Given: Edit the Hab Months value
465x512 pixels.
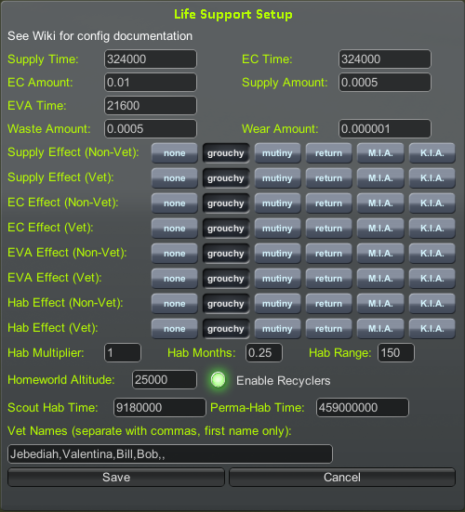Looking at the screenshot, I should [x=264, y=353].
